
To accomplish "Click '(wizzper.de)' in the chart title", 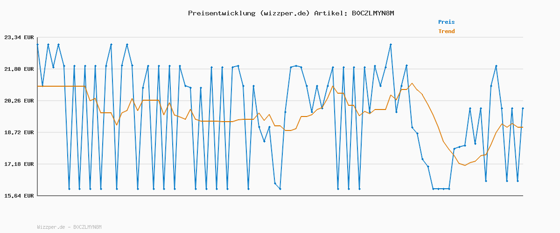I will pyautogui.click(x=284, y=13).
